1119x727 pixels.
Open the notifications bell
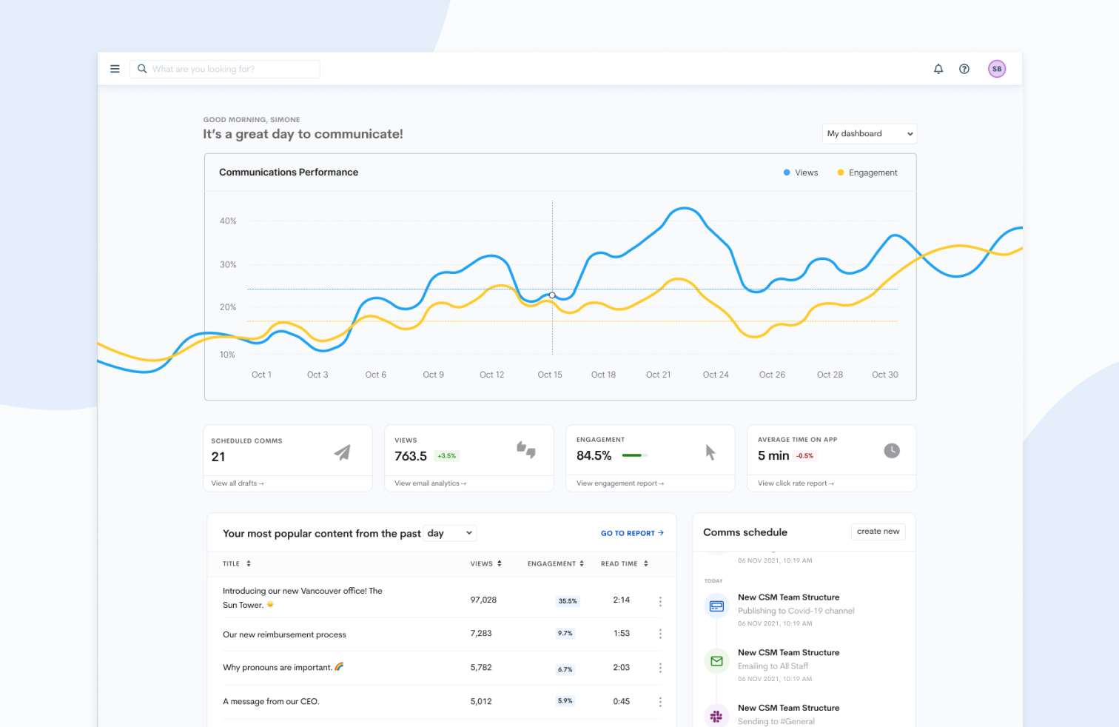point(938,69)
